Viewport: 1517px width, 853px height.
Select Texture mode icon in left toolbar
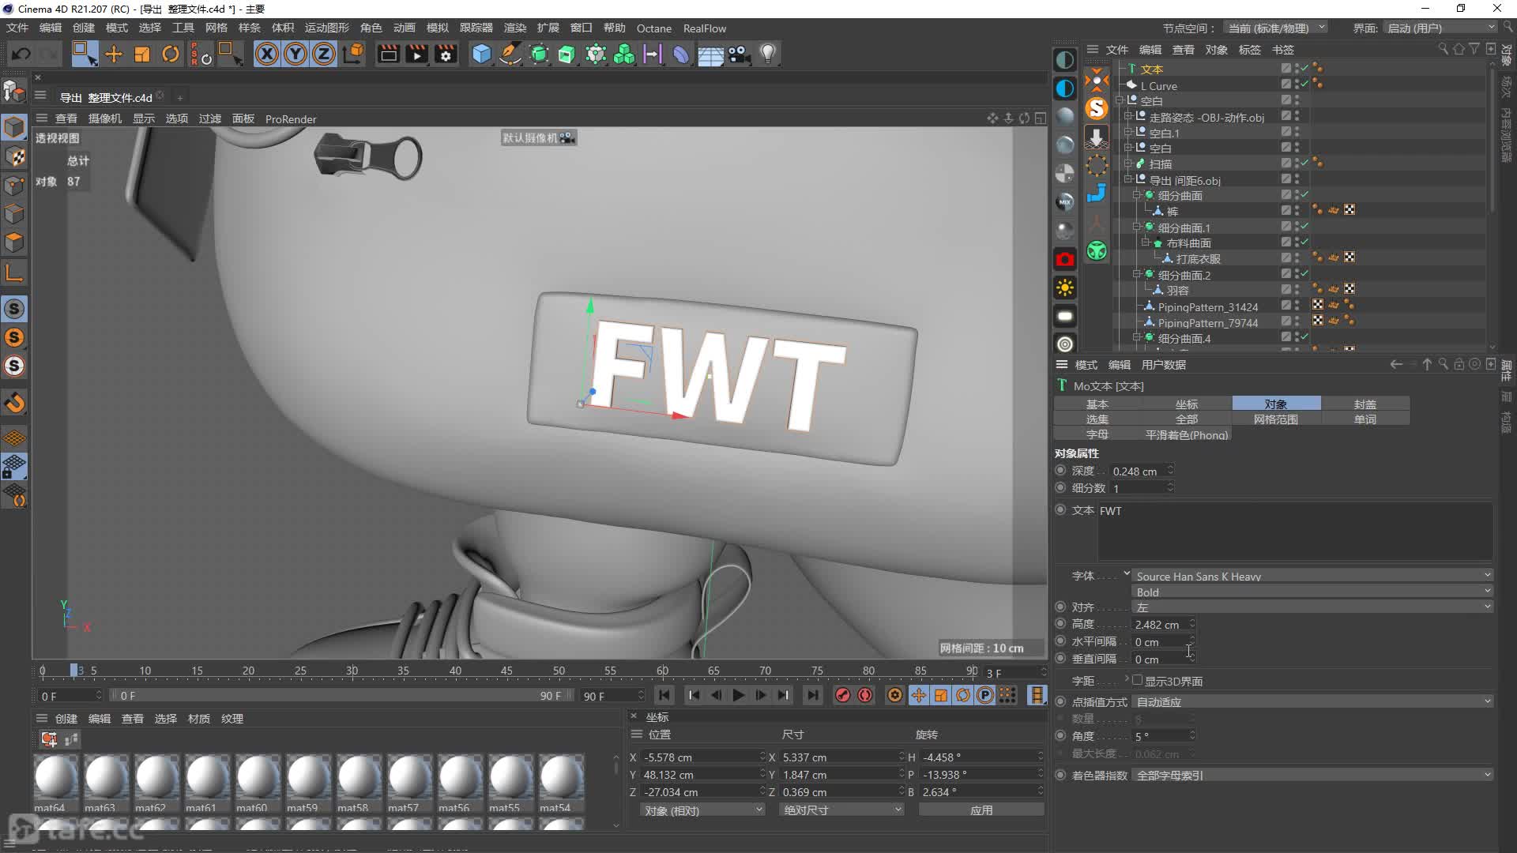point(15,156)
